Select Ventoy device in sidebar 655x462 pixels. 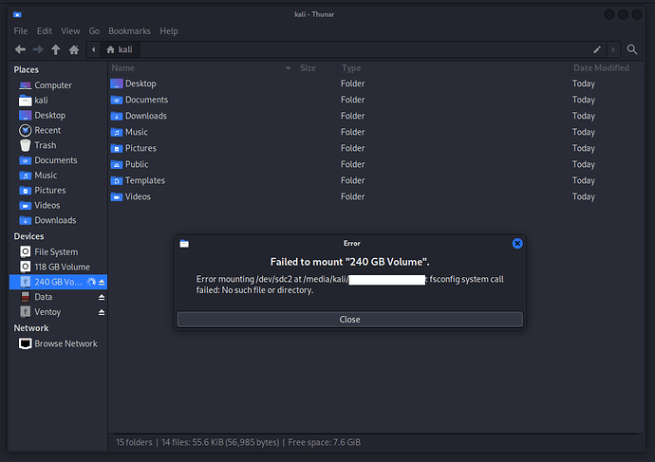(59, 312)
